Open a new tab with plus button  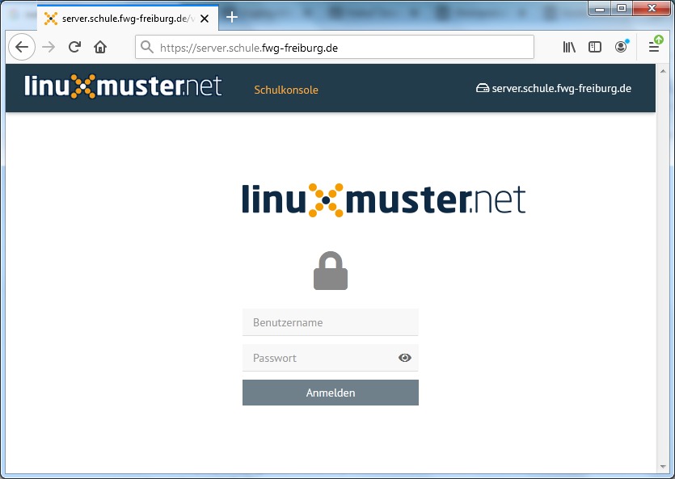[232, 17]
